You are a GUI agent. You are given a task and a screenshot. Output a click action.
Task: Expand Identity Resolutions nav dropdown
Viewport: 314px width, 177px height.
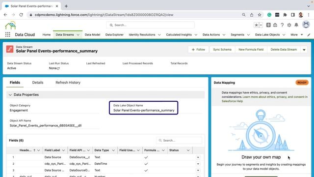coord(159,35)
